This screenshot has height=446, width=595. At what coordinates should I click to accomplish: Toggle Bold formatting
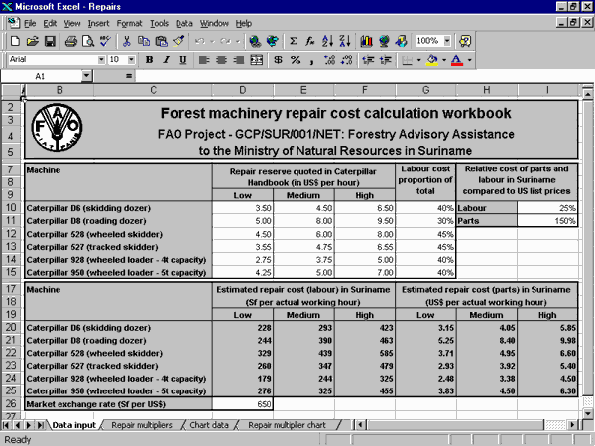(x=150, y=60)
